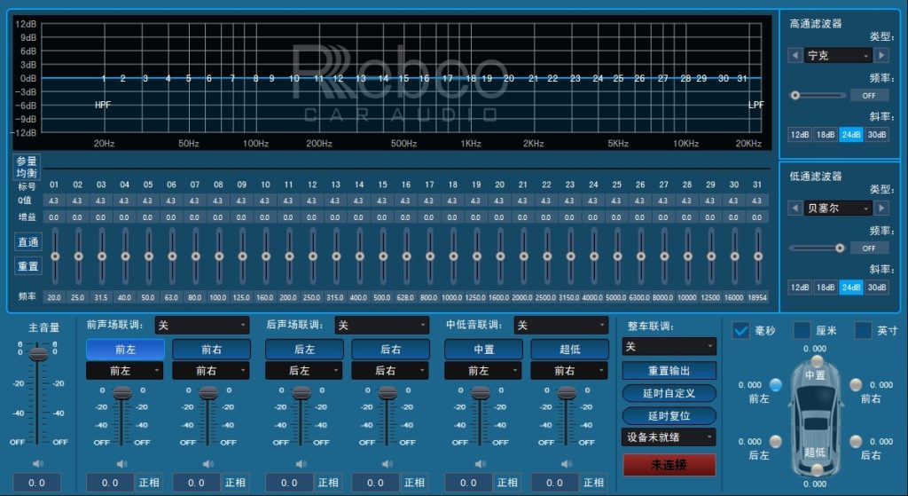
Task: Click the 1000.0 frequency field of band 18
Action: point(452,297)
